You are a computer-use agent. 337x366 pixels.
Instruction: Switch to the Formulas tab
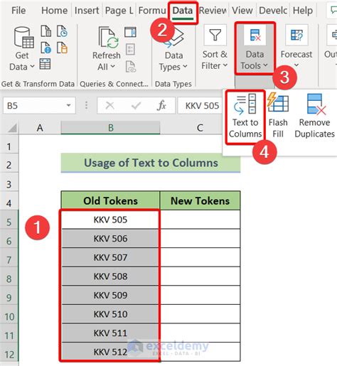coord(152,11)
